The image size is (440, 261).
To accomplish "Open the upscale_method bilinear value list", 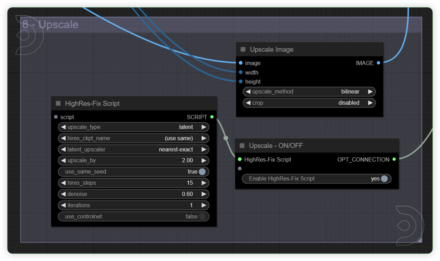I will (350, 91).
